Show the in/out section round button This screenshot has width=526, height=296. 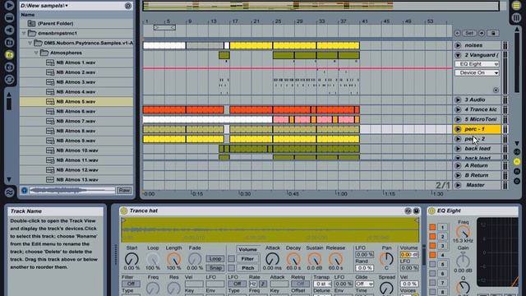click(517, 152)
